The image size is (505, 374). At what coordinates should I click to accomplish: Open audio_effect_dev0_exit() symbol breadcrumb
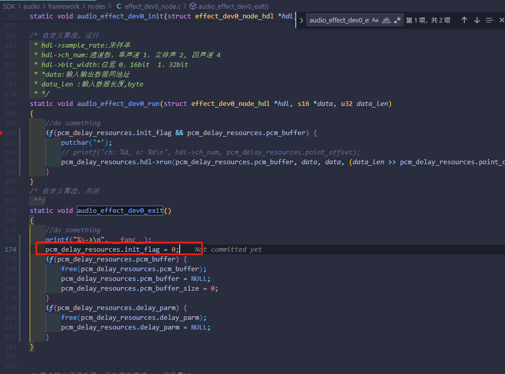coord(233,7)
